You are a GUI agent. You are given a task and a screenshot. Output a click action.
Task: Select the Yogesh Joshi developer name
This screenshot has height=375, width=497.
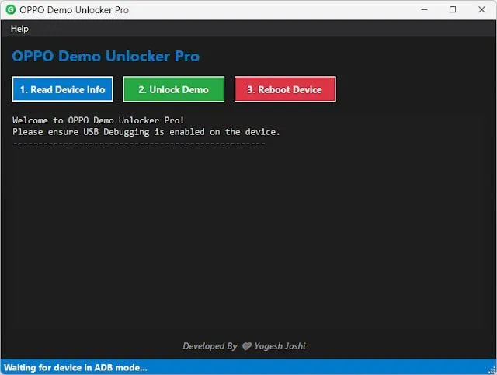[281, 346]
